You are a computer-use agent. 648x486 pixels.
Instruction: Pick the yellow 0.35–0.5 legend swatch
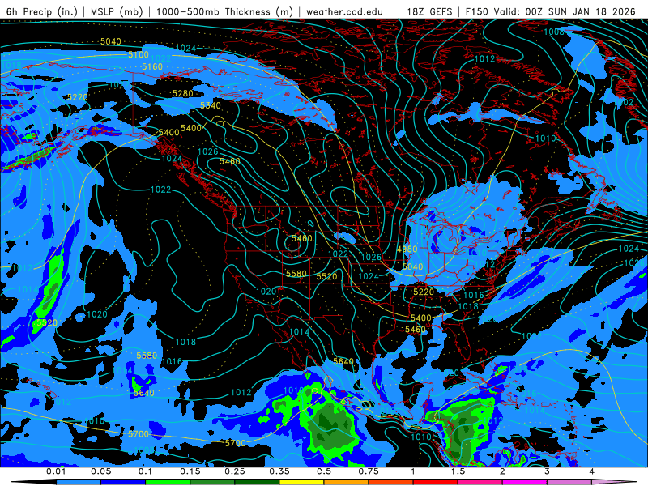coord(301,482)
